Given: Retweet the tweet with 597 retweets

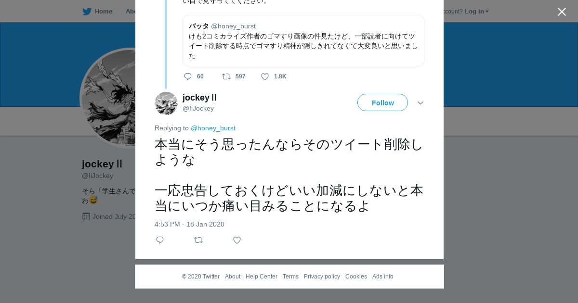Looking at the screenshot, I should click(x=226, y=76).
